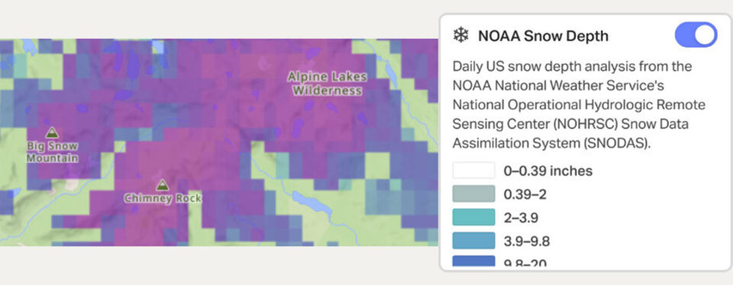733x285 pixels.
Task: Pick the blue 3.9–9.8 legend swatch
Action: click(473, 241)
